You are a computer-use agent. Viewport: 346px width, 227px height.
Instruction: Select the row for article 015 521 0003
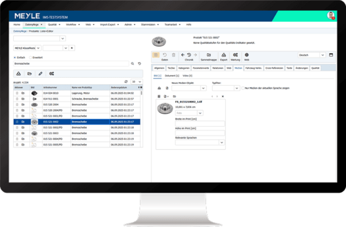coord(77,134)
